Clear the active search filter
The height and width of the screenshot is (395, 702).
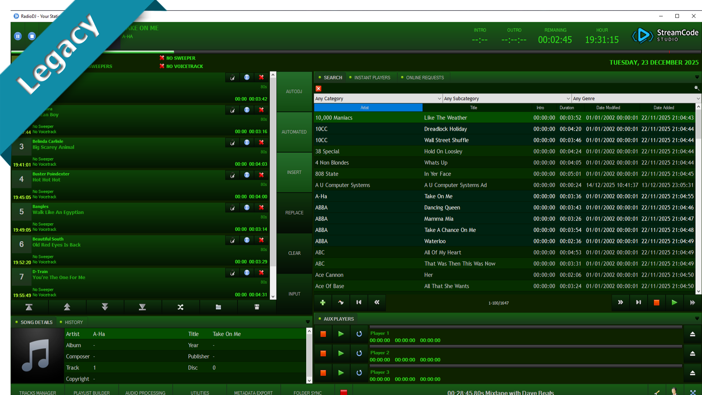pyautogui.click(x=318, y=89)
